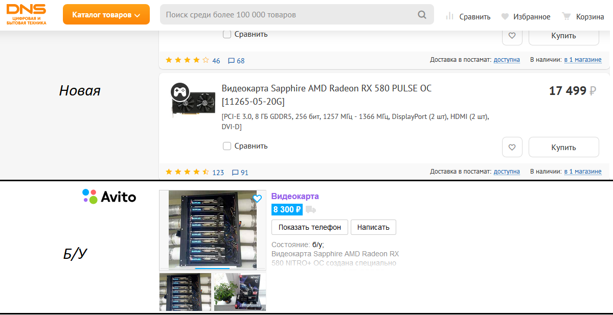Image resolution: width=613 pixels, height=315 pixels.
Task: Click Написать button on Avito listing
Action: tap(373, 227)
